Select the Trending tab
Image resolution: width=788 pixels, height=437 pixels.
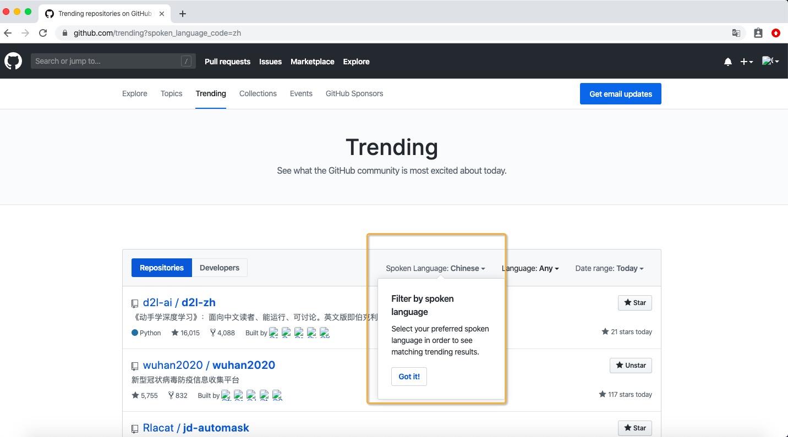click(211, 93)
